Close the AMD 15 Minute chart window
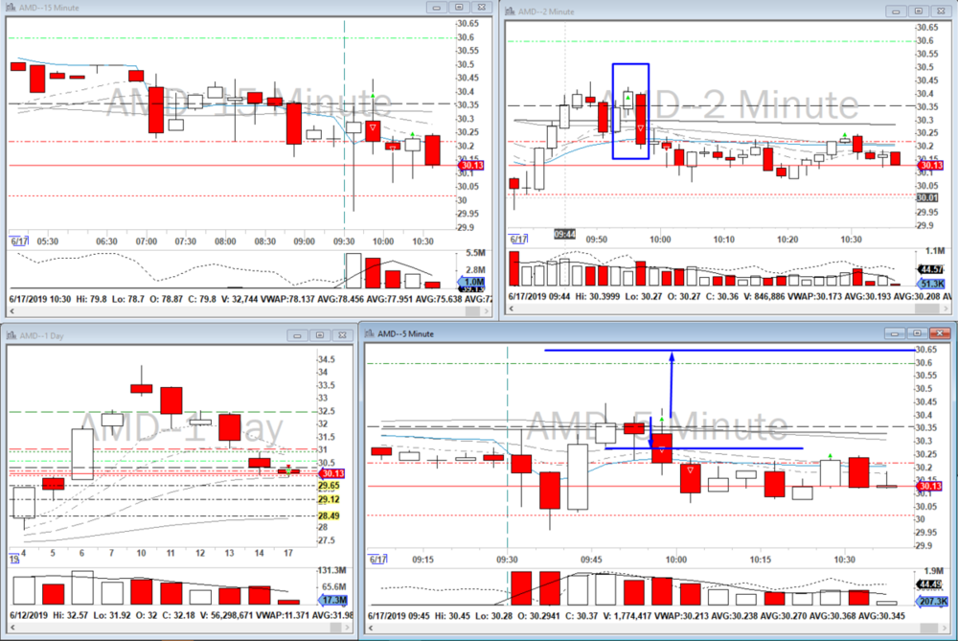 [x=479, y=8]
